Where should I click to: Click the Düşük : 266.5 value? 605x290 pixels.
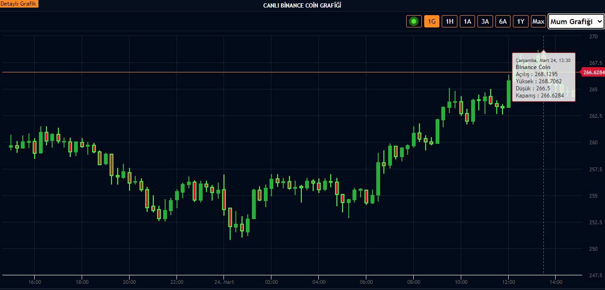(x=533, y=88)
